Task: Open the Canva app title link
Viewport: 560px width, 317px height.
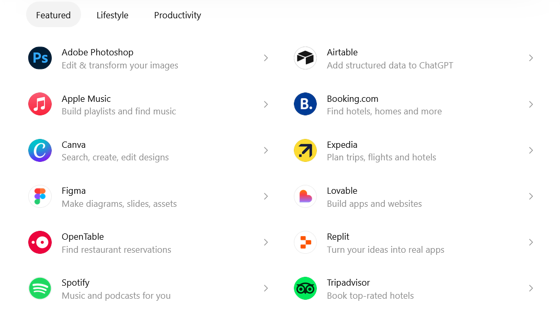Action: (x=74, y=145)
